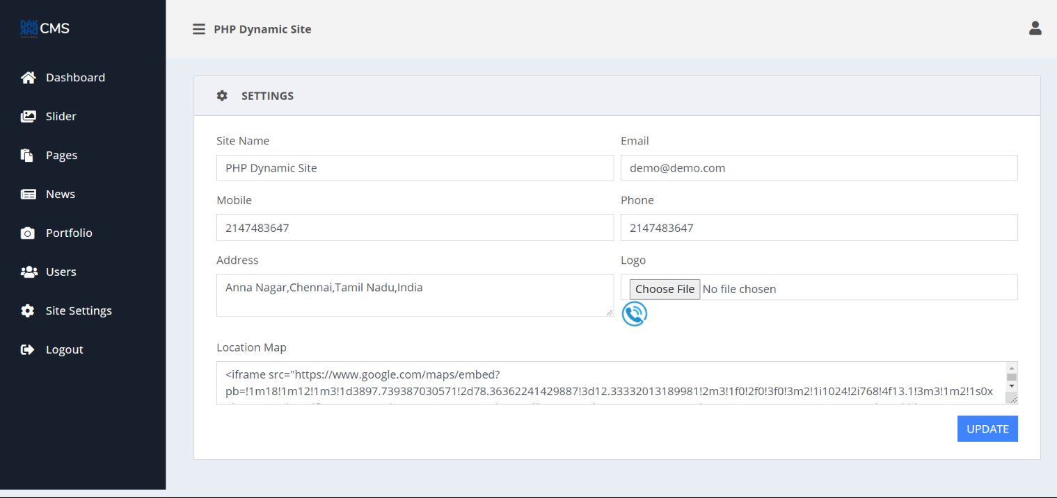1057x498 pixels.
Task: Click the Pages documents icon
Action: tap(28, 156)
